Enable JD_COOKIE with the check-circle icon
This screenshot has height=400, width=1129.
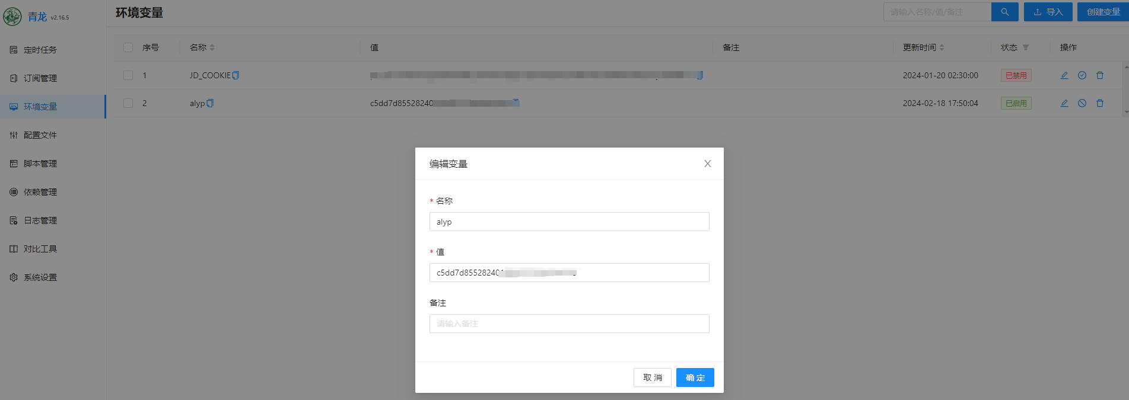[x=1082, y=75]
